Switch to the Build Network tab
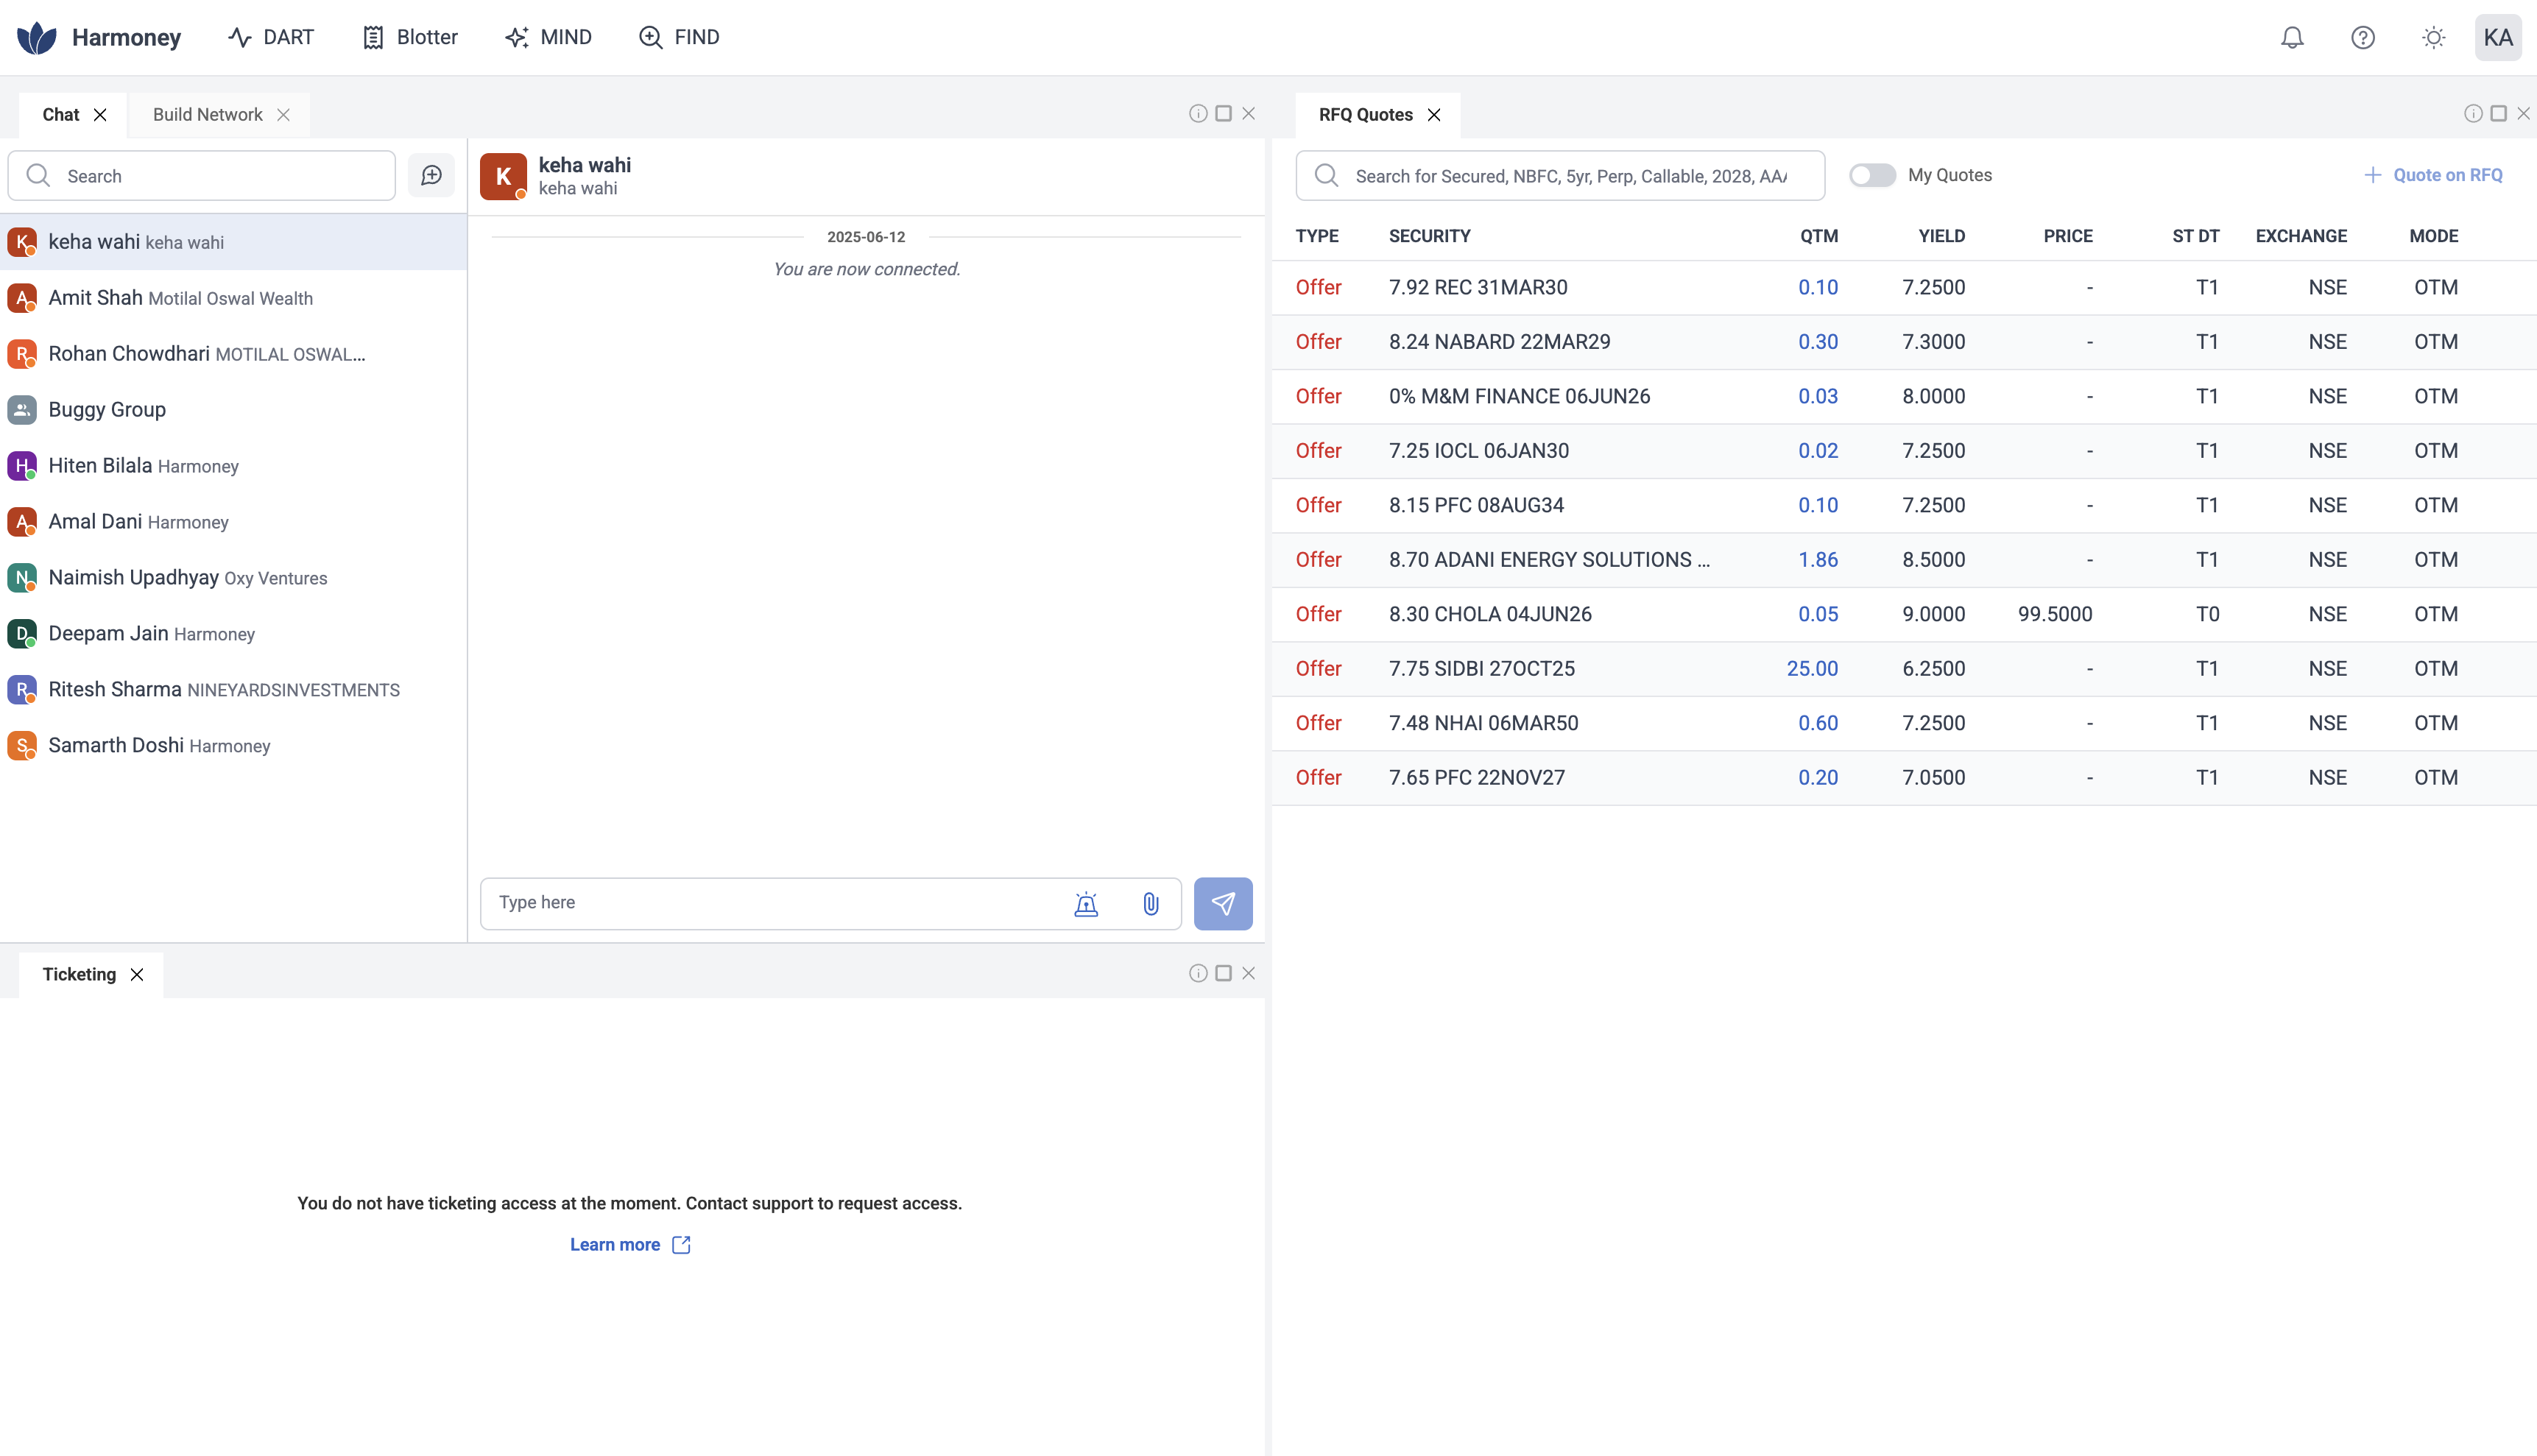The image size is (2537, 1456). point(208,115)
